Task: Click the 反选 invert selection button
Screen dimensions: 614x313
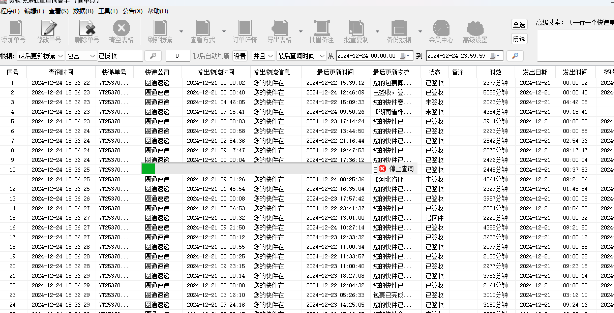Action: coord(519,39)
